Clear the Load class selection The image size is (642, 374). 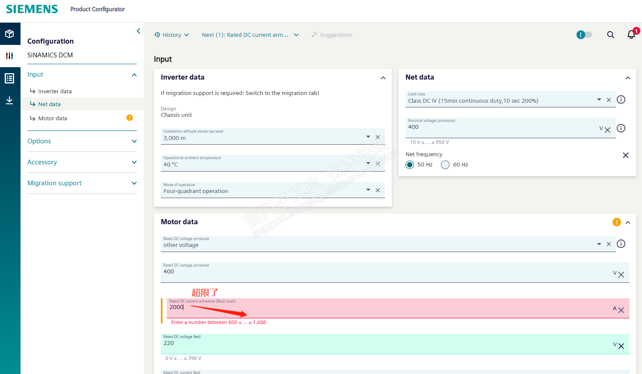(x=609, y=100)
